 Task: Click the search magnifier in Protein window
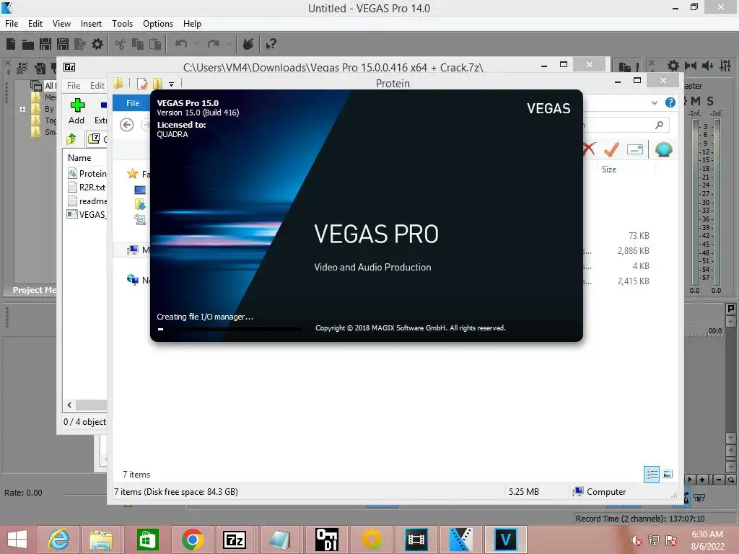[x=660, y=125]
